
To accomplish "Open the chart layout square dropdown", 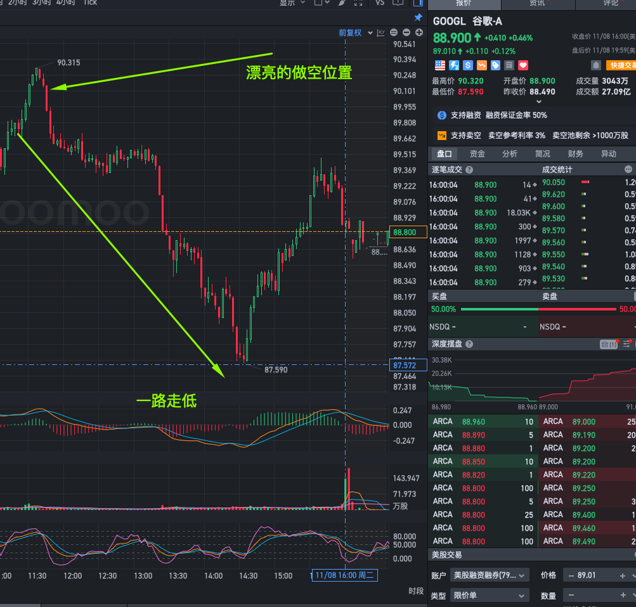I will [x=322, y=3].
